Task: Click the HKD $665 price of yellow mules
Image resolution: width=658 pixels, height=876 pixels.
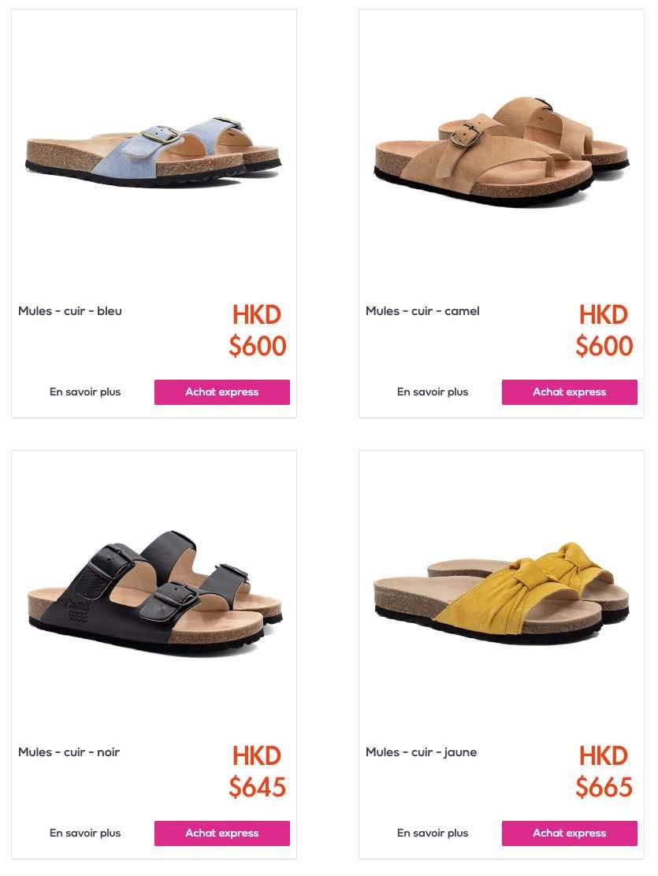Action: pos(604,772)
